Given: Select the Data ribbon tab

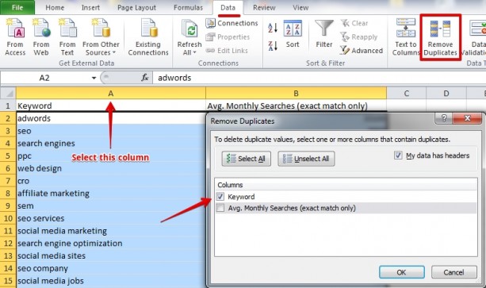Looking at the screenshot, I should click(228, 7).
